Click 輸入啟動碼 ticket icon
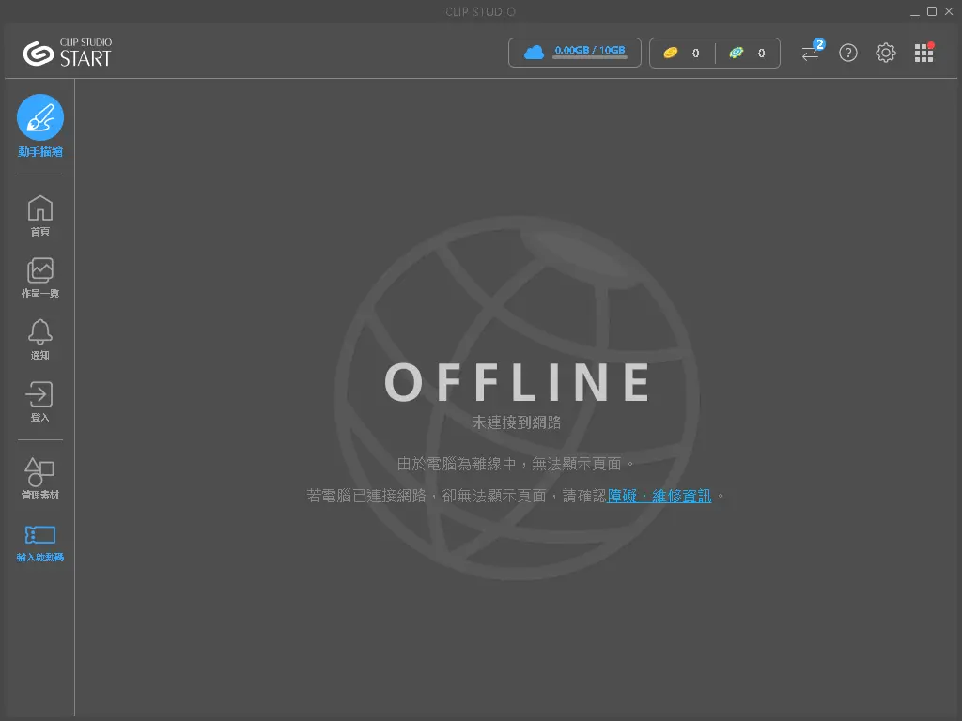 pyautogui.click(x=39, y=534)
